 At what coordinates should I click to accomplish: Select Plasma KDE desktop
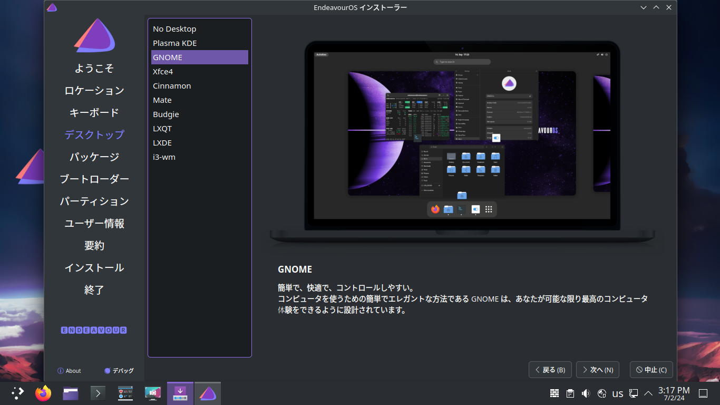[x=200, y=43]
